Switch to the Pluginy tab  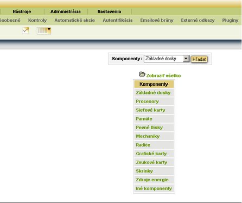230,20
